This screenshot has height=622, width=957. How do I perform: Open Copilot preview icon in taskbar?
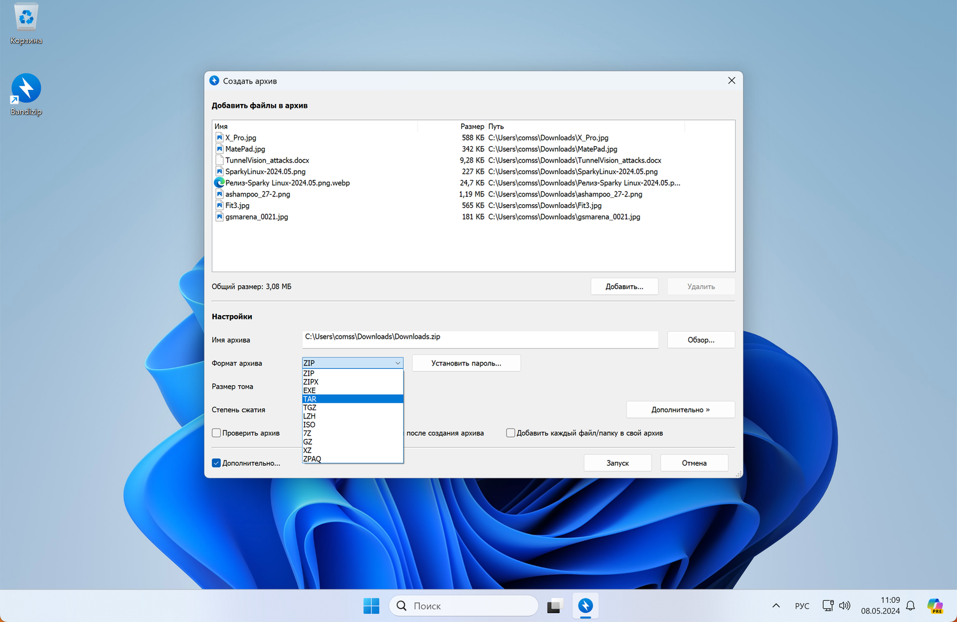(935, 605)
